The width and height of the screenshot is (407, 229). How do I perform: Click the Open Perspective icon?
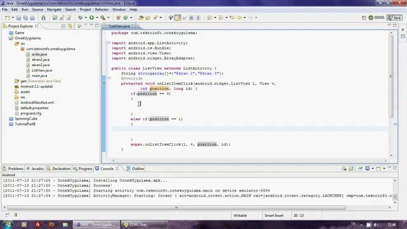click(364, 18)
